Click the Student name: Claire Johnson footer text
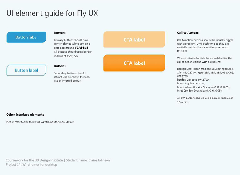240x175 pixels. pos(88,160)
